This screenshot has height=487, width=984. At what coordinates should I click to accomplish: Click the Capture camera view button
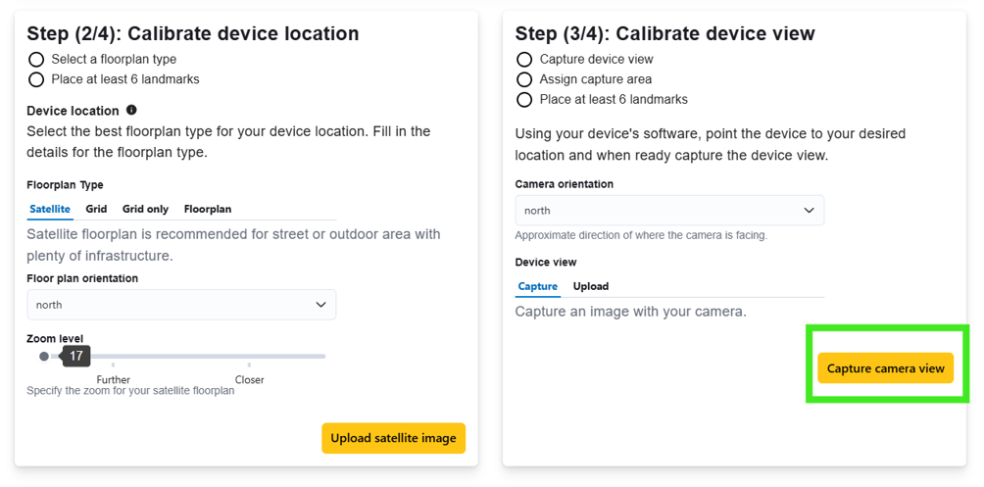pos(885,368)
